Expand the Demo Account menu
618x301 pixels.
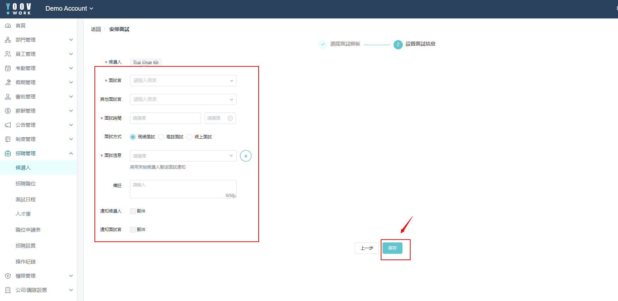tap(69, 9)
